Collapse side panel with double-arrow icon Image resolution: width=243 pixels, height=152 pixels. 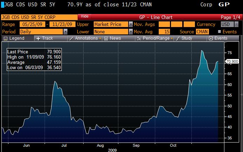pyautogui.click(x=241, y=95)
